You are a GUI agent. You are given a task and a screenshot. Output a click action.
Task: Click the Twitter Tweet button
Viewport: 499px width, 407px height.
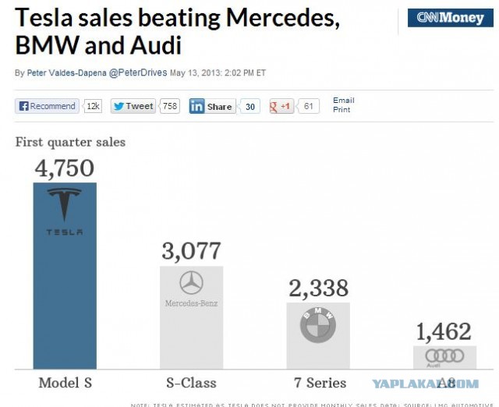tap(133, 106)
